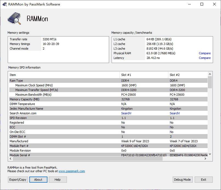This screenshot has width=221, height=190.
Task: Click the horizontal scrollbar thumb
Action: pyautogui.click(x=88, y=159)
